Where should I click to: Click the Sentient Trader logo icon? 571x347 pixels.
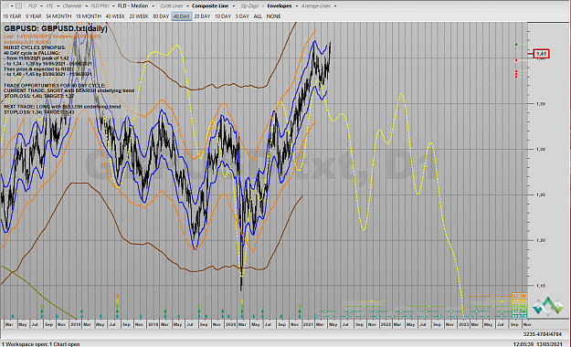point(547,306)
